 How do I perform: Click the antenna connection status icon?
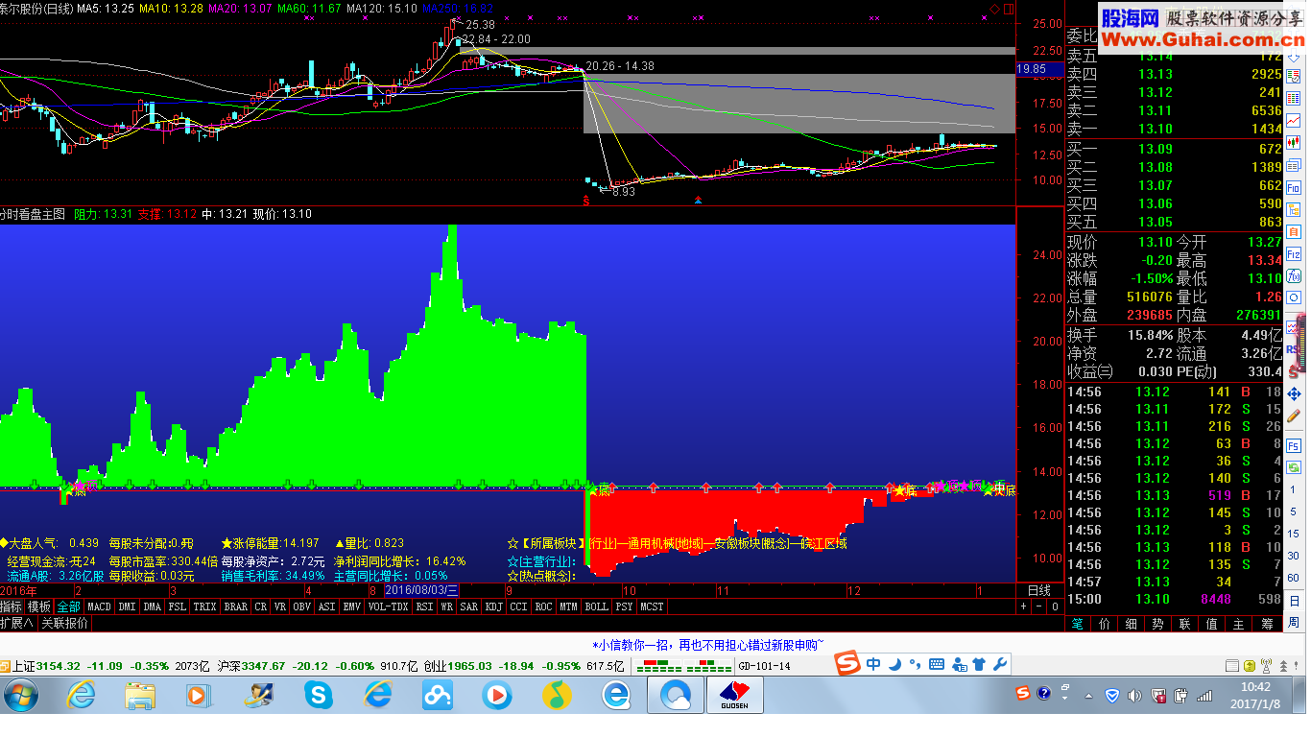(x=1266, y=665)
